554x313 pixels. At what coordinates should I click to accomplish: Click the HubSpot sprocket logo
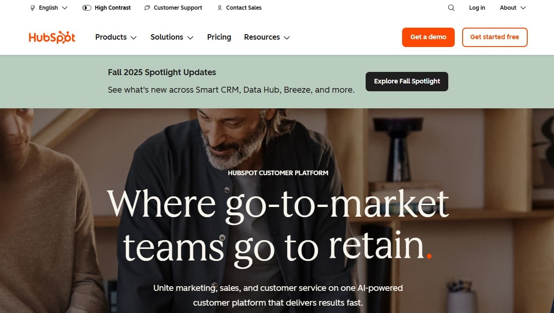[x=52, y=37]
